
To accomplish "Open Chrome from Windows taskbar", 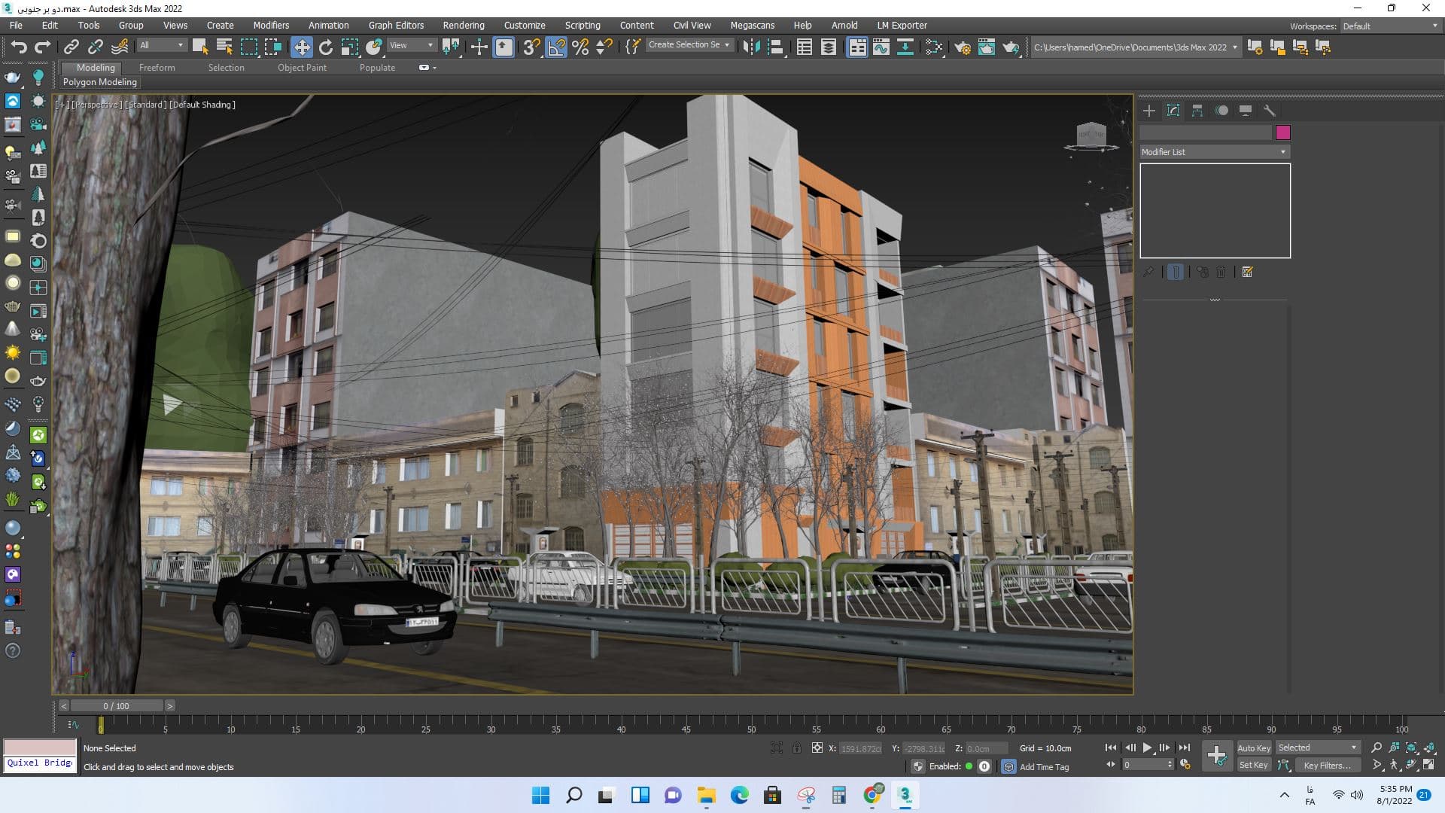I will 872,795.
